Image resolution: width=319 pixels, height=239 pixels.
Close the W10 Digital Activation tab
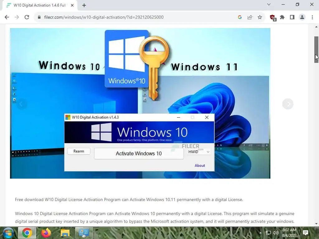click(72, 5)
